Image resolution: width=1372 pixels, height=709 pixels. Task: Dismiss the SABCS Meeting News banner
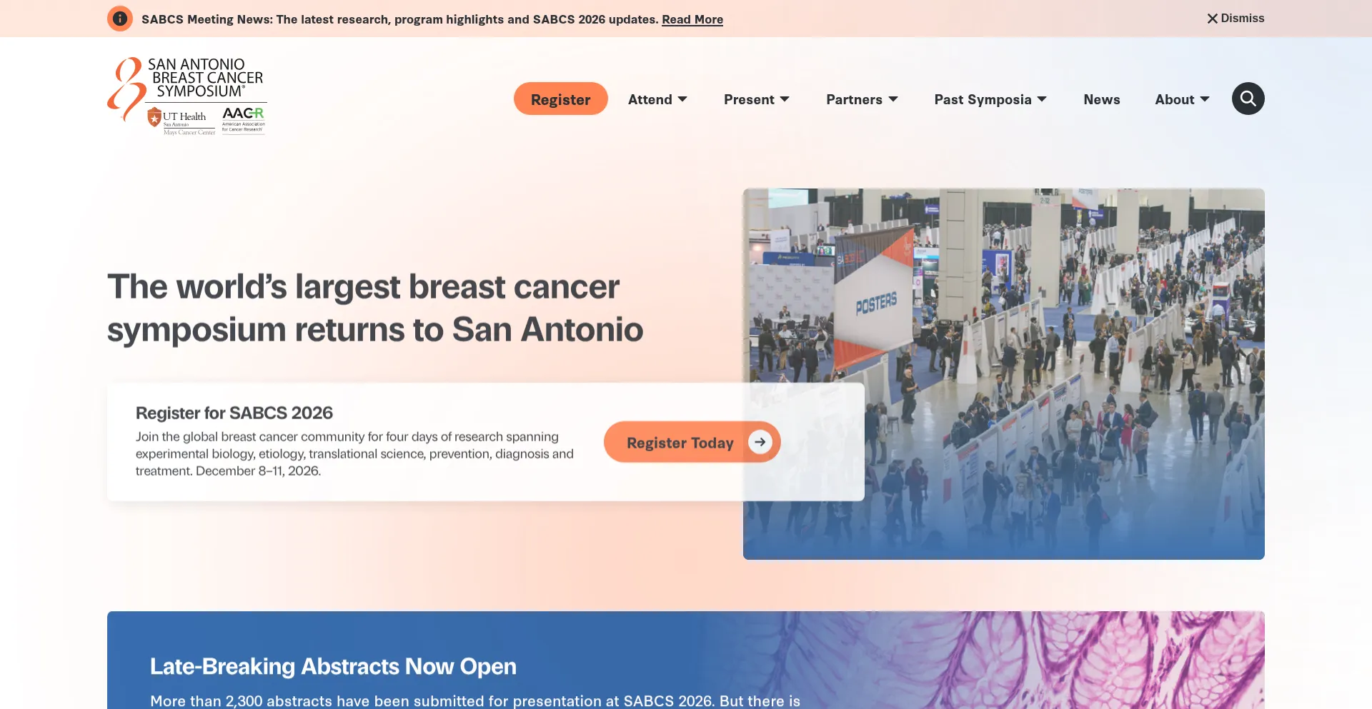pos(1236,19)
